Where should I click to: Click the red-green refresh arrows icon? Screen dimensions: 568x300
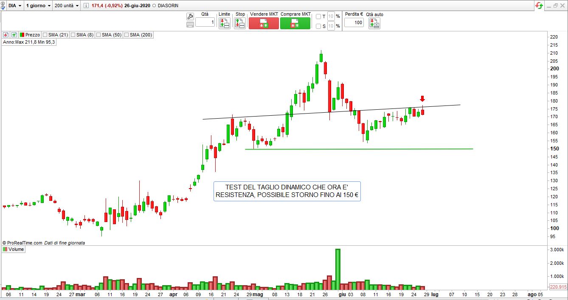pos(539,6)
